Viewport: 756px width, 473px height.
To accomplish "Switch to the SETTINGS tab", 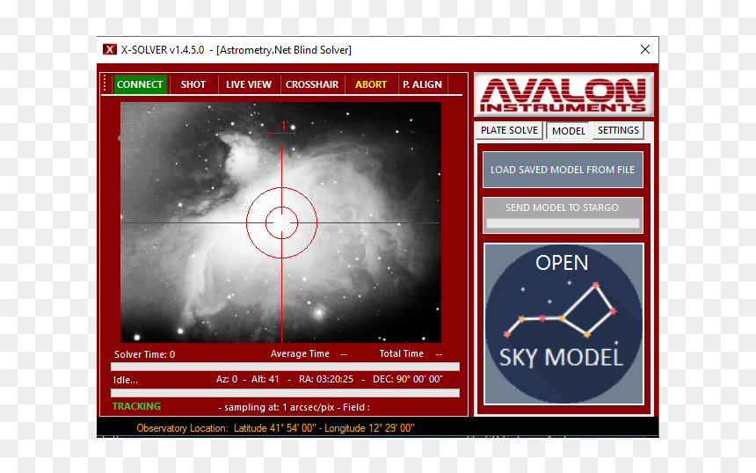I will pos(618,130).
